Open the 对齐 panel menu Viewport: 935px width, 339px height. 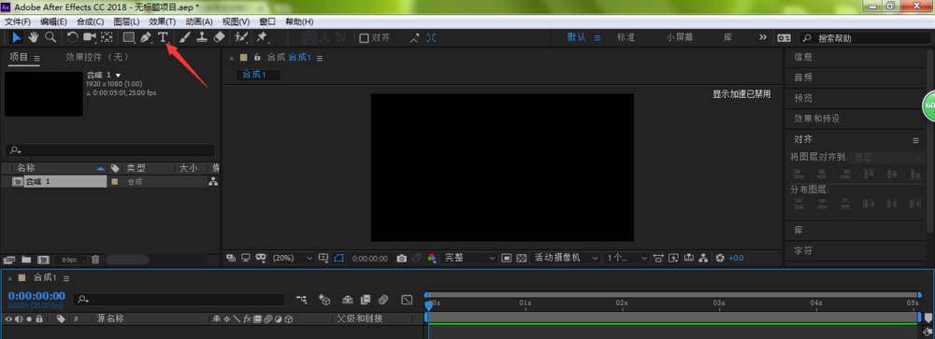(x=915, y=140)
